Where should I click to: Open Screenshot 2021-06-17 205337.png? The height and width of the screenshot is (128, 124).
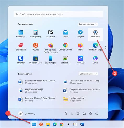coord(82,82)
